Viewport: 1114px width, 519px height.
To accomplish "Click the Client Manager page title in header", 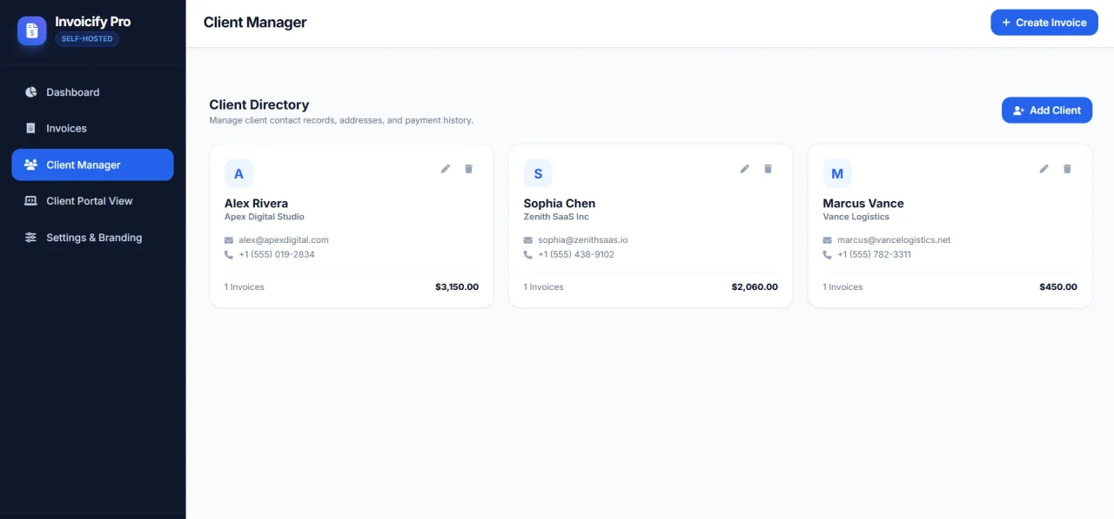I will [x=255, y=23].
